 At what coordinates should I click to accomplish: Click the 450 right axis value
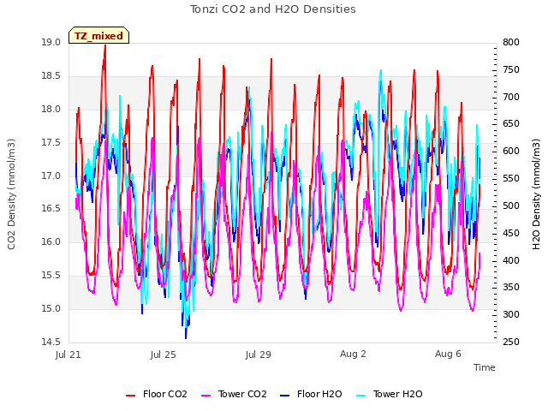pyautogui.click(x=511, y=233)
